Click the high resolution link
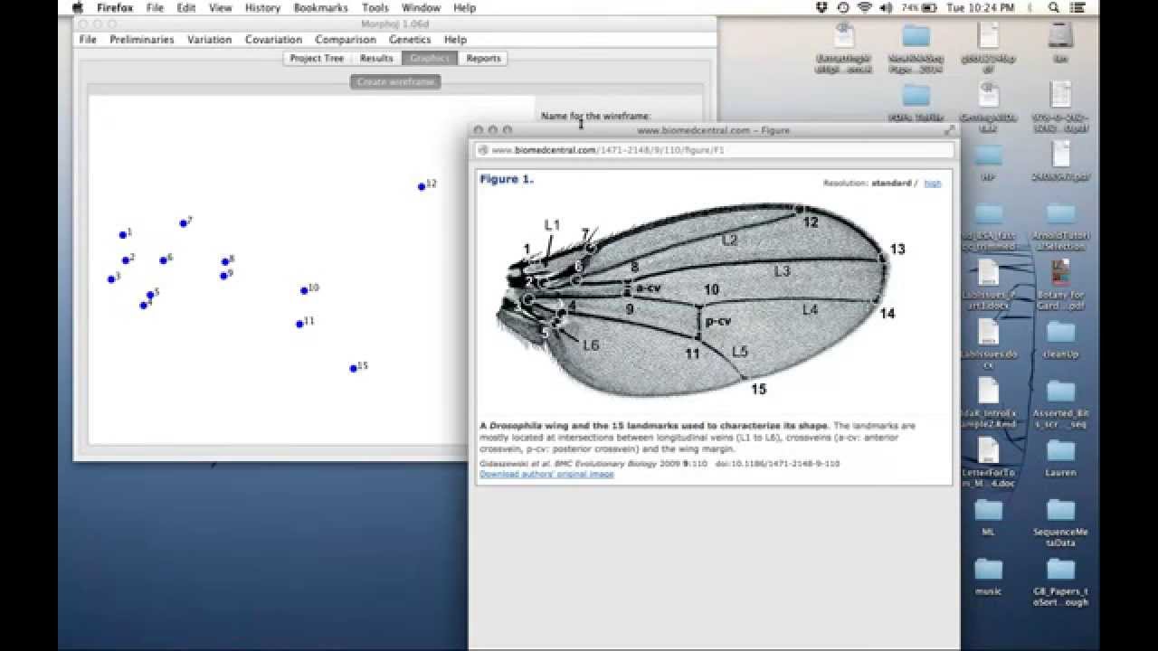Viewport: 1158px width, 651px height. point(933,183)
